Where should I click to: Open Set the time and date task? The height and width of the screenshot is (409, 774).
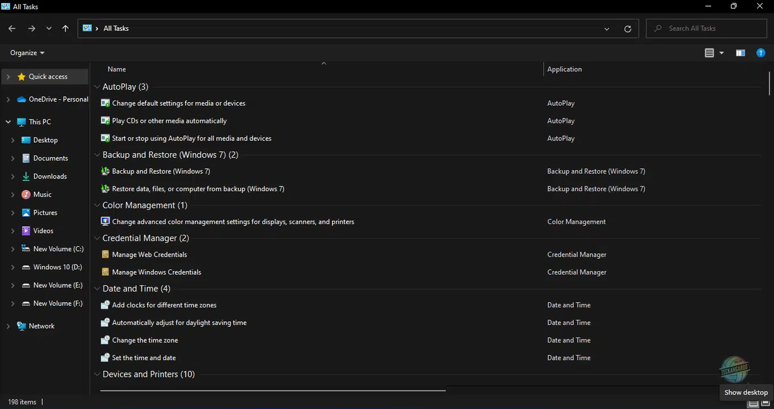click(x=144, y=358)
